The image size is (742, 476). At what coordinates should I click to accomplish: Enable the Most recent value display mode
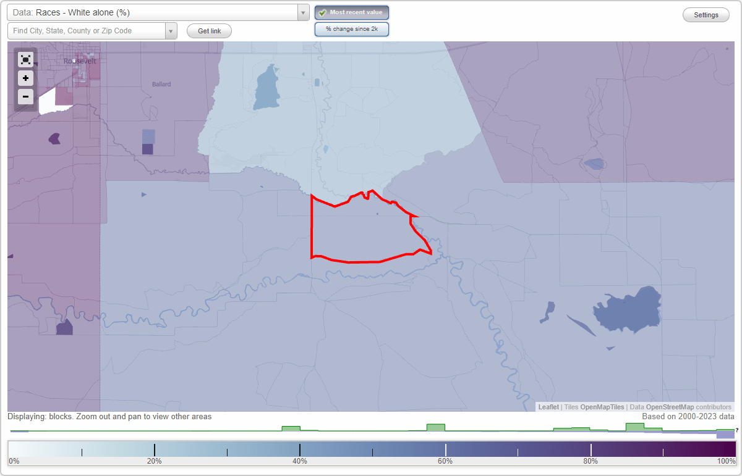[x=351, y=12]
